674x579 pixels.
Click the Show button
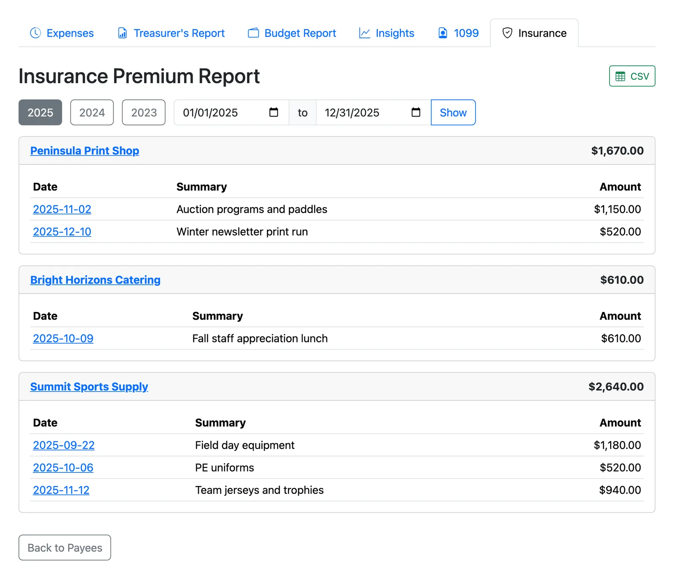(x=453, y=112)
